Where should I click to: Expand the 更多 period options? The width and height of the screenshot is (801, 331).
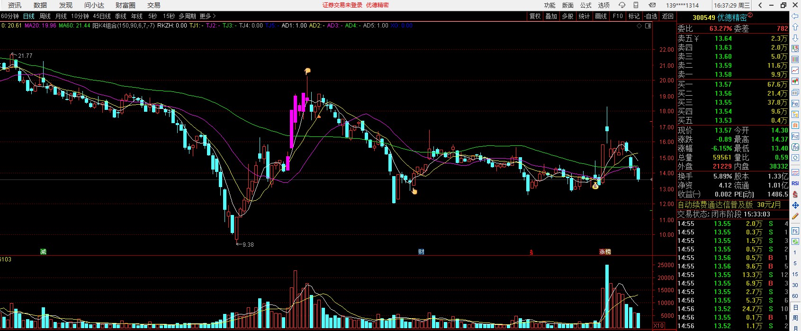pyautogui.click(x=207, y=16)
